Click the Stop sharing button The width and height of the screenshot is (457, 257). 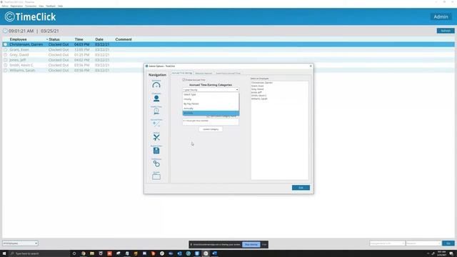pos(251,244)
